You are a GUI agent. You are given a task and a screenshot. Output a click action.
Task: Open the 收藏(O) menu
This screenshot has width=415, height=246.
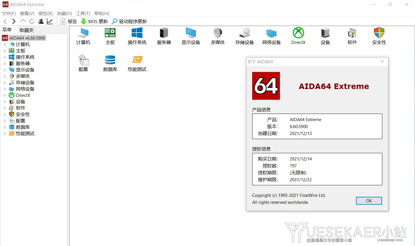click(x=64, y=13)
